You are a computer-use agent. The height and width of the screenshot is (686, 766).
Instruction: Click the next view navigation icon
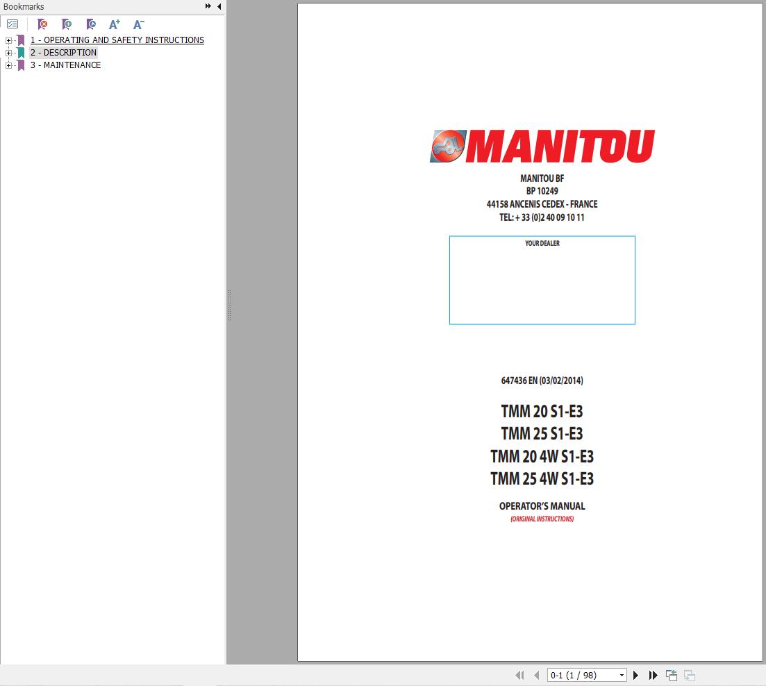click(x=690, y=676)
